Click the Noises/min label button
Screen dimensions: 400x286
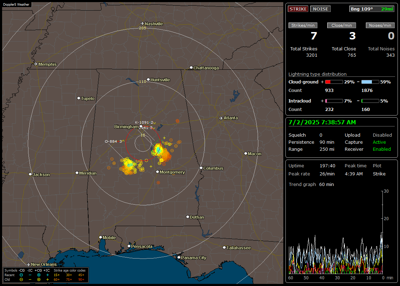pos(380,25)
